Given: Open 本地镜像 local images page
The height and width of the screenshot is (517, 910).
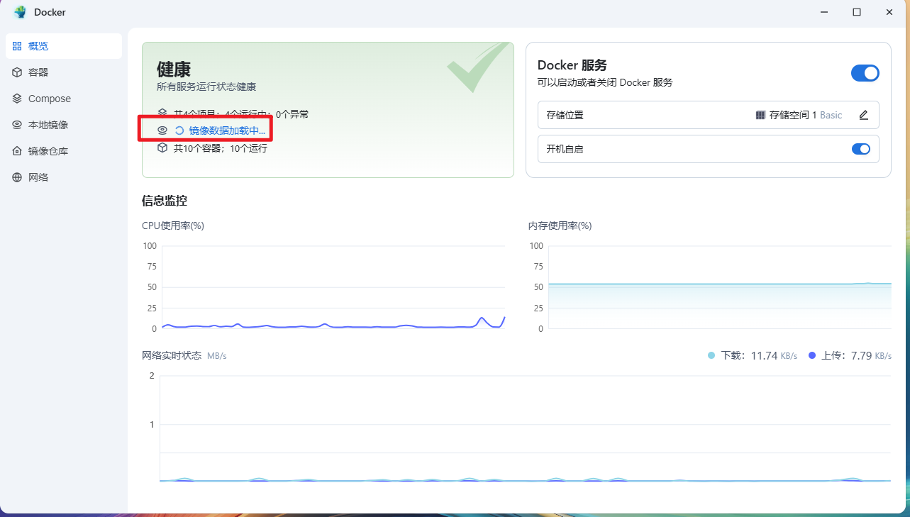Looking at the screenshot, I should 63,125.
